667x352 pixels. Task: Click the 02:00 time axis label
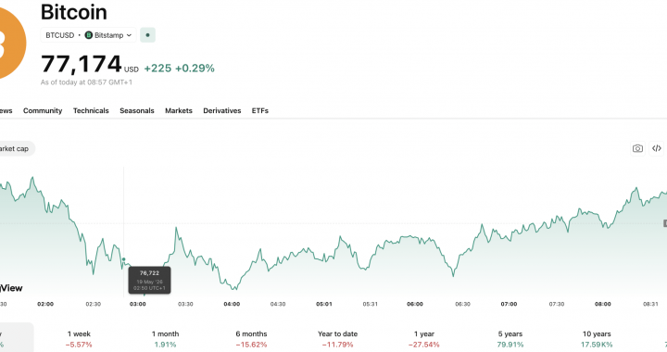coord(45,304)
